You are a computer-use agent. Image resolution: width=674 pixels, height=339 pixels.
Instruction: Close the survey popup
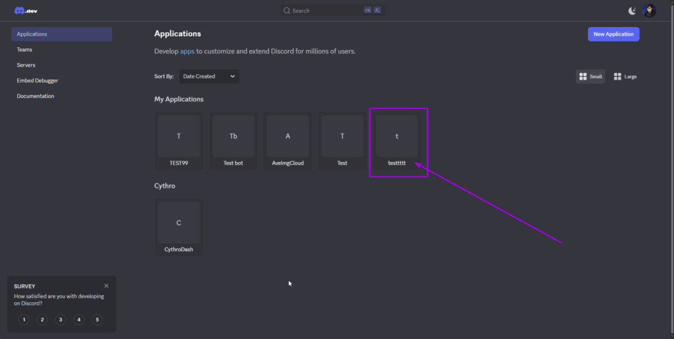(x=107, y=286)
